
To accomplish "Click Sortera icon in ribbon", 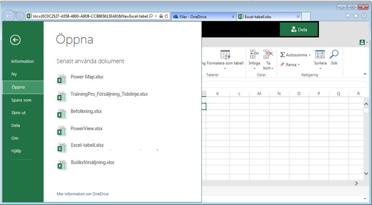I will click(x=320, y=54).
